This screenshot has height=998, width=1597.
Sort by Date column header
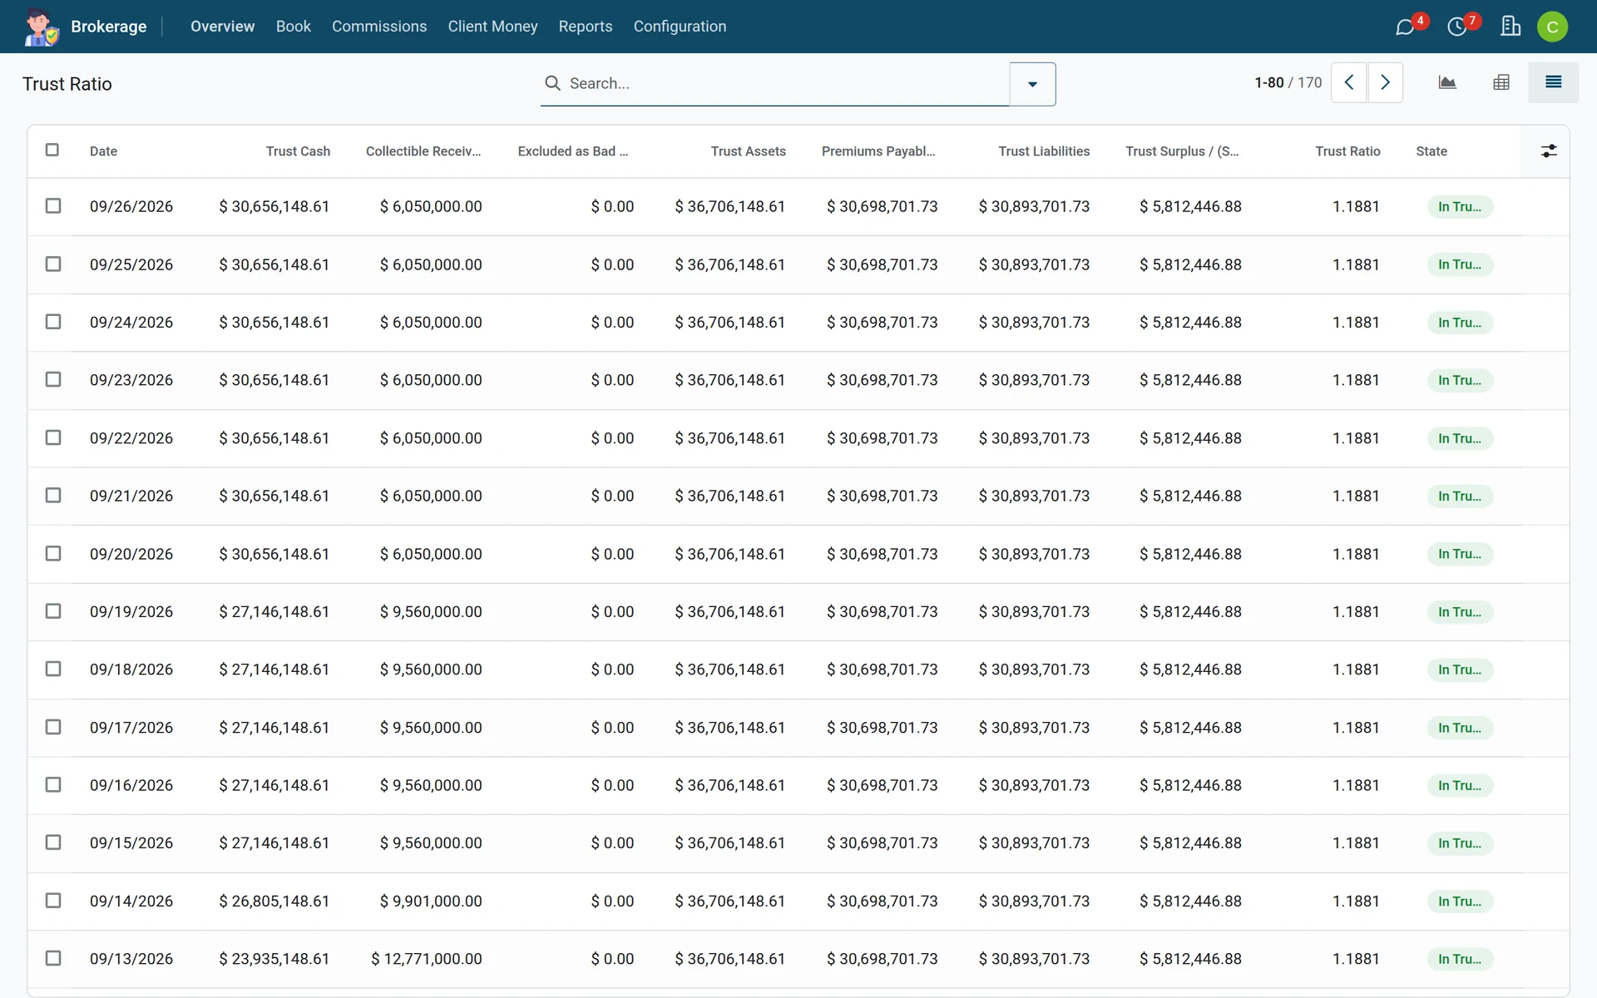[x=103, y=151]
